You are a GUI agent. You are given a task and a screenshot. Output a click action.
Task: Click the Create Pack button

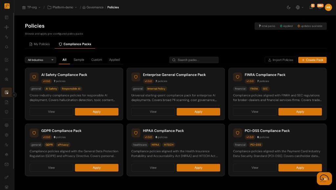click(312, 60)
